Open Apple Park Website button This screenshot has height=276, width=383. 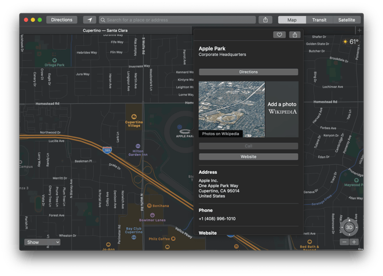(x=249, y=157)
